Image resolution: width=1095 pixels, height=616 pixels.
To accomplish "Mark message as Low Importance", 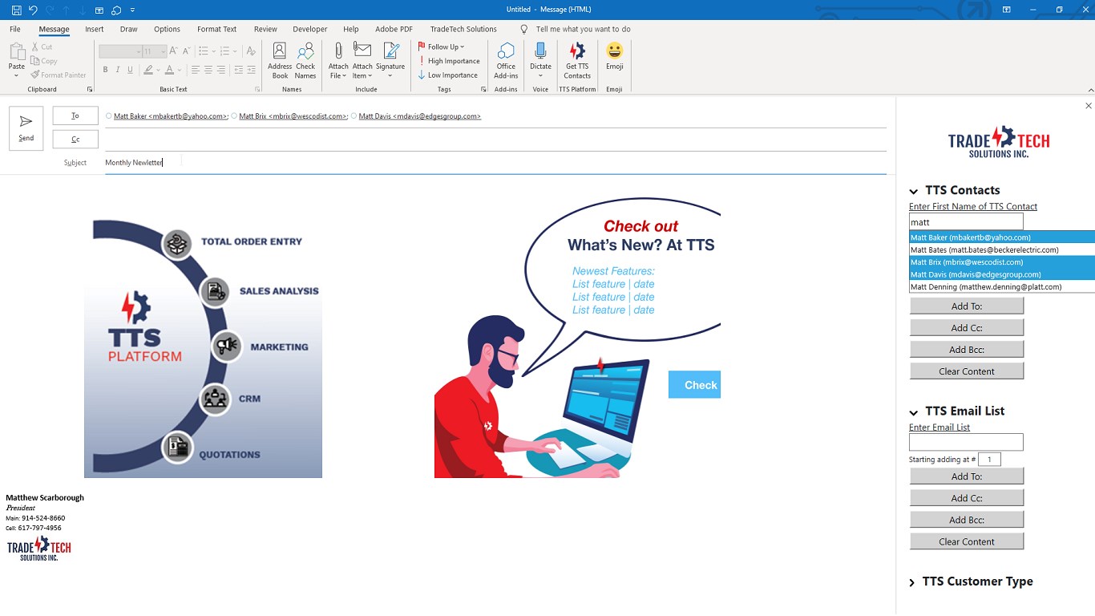I will click(x=448, y=75).
